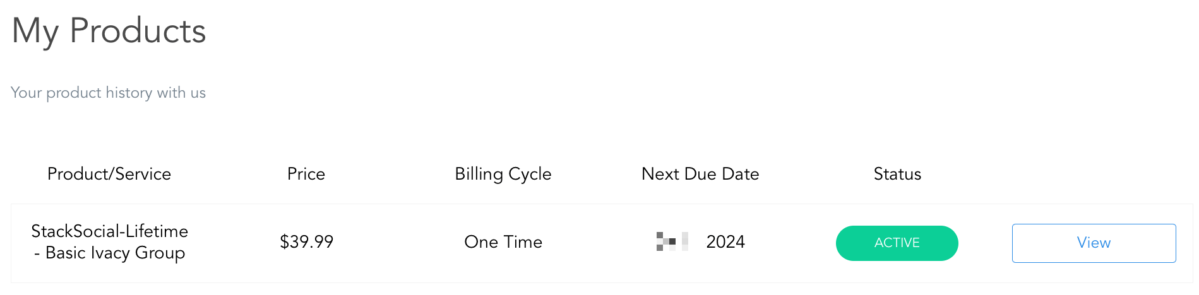Open the View button for product

(x=1094, y=243)
